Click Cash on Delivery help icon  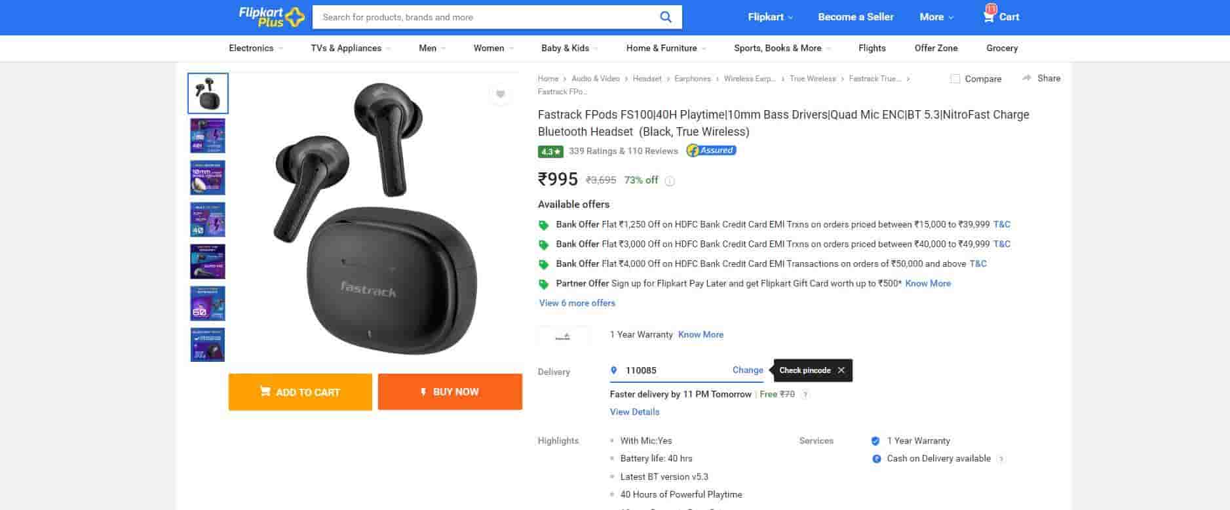pos(1001,459)
